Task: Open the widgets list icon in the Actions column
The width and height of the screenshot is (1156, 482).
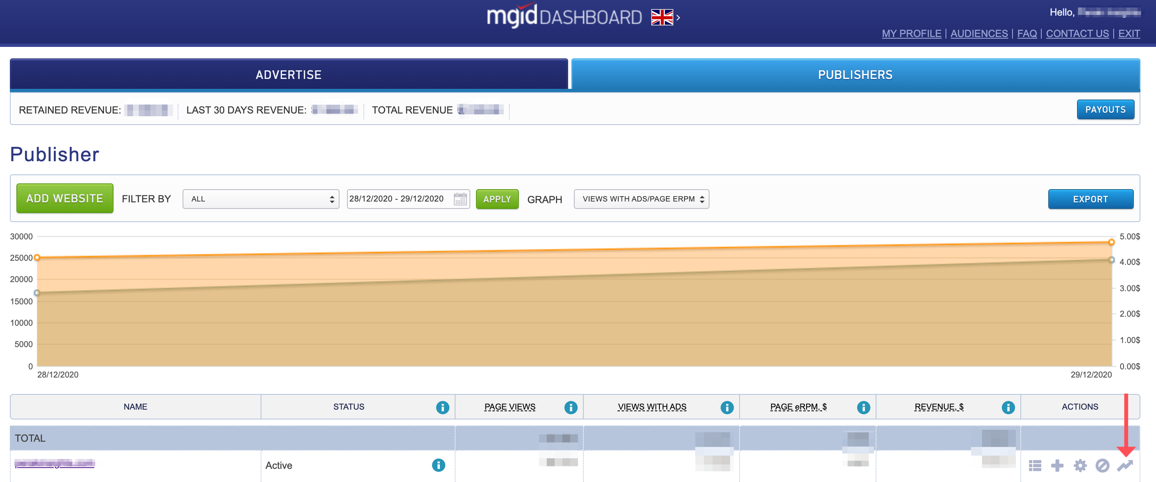Action: coord(1034,466)
